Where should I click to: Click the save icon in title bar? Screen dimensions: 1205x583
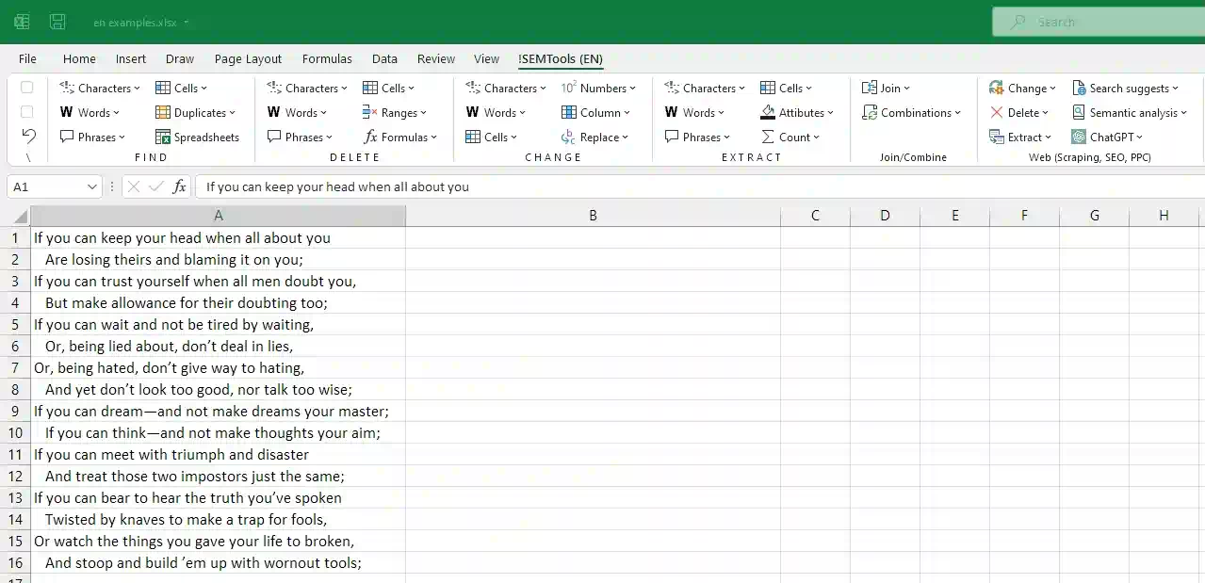pyautogui.click(x=57, y=22)
